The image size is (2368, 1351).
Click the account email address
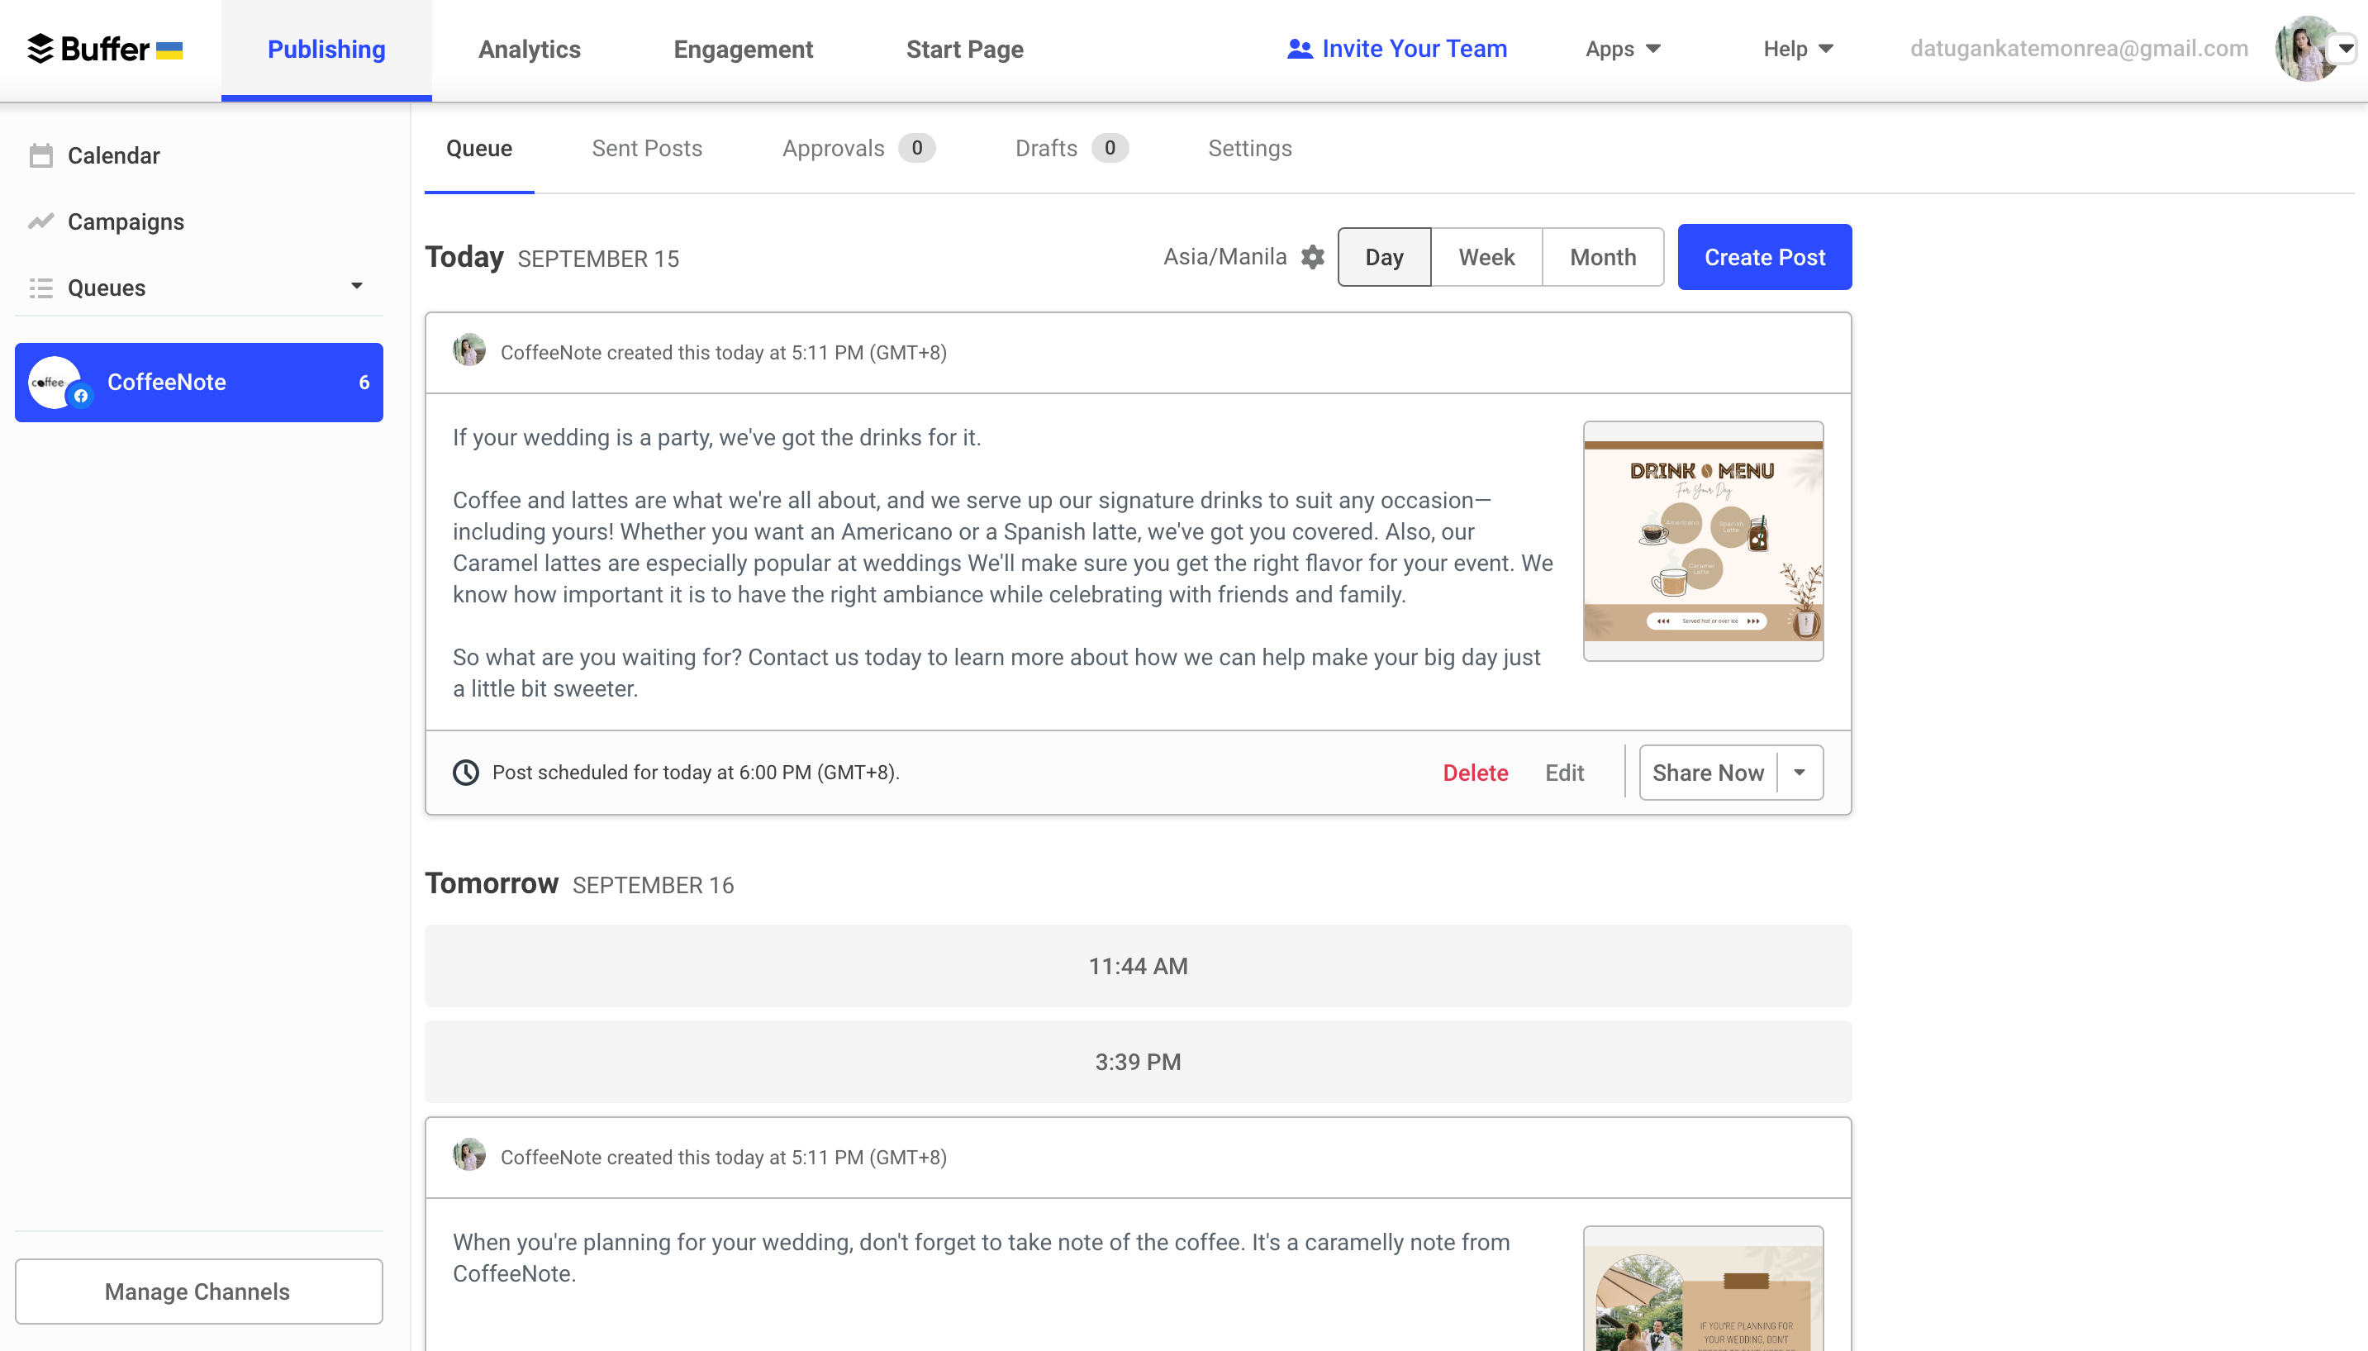(x=2079, y=48)
